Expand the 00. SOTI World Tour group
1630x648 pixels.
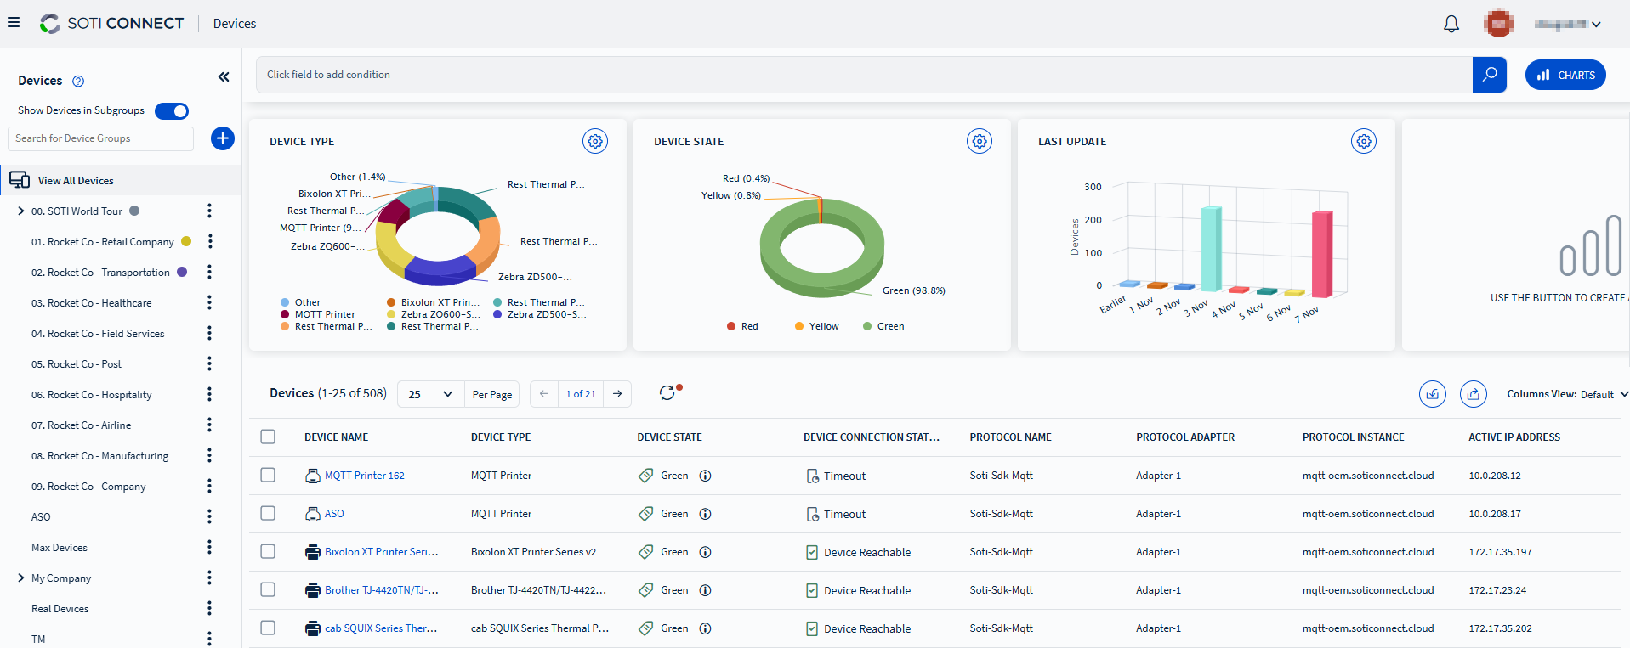(x=20, y=211)
